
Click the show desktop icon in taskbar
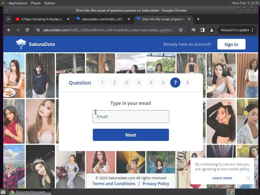pos(3,192)
